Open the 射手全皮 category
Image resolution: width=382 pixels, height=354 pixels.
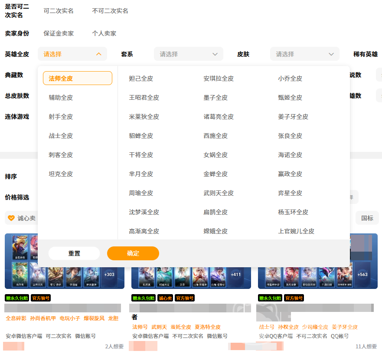61,117
